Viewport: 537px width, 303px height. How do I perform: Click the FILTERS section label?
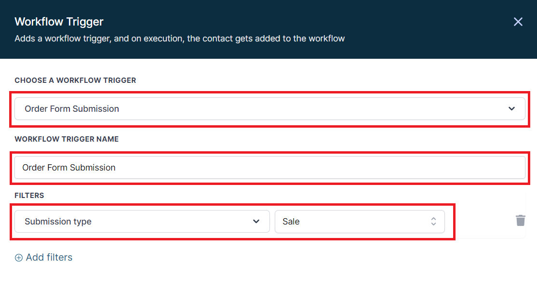(29, 196)
